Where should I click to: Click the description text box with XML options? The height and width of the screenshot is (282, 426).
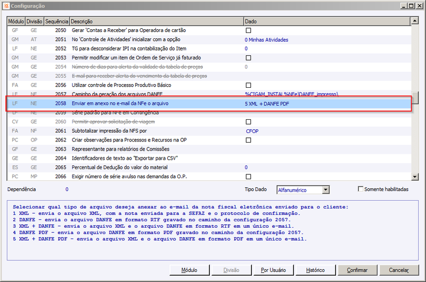[212, 230]
